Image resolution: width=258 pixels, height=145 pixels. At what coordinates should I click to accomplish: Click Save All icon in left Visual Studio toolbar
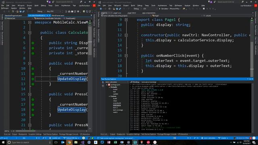23,12
